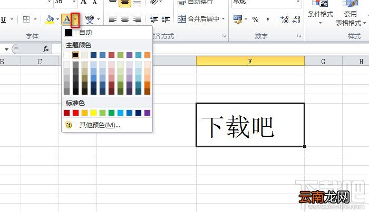Open the 常规 number format combo box
The width and height of the screenshot is (369, 212).
point(267,3)
